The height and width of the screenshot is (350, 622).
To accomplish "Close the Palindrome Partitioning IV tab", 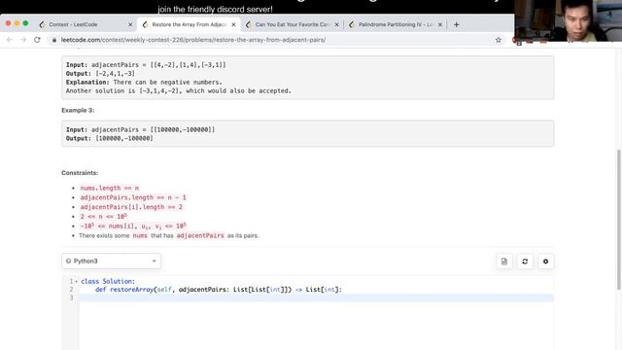I will click(440, 24).
